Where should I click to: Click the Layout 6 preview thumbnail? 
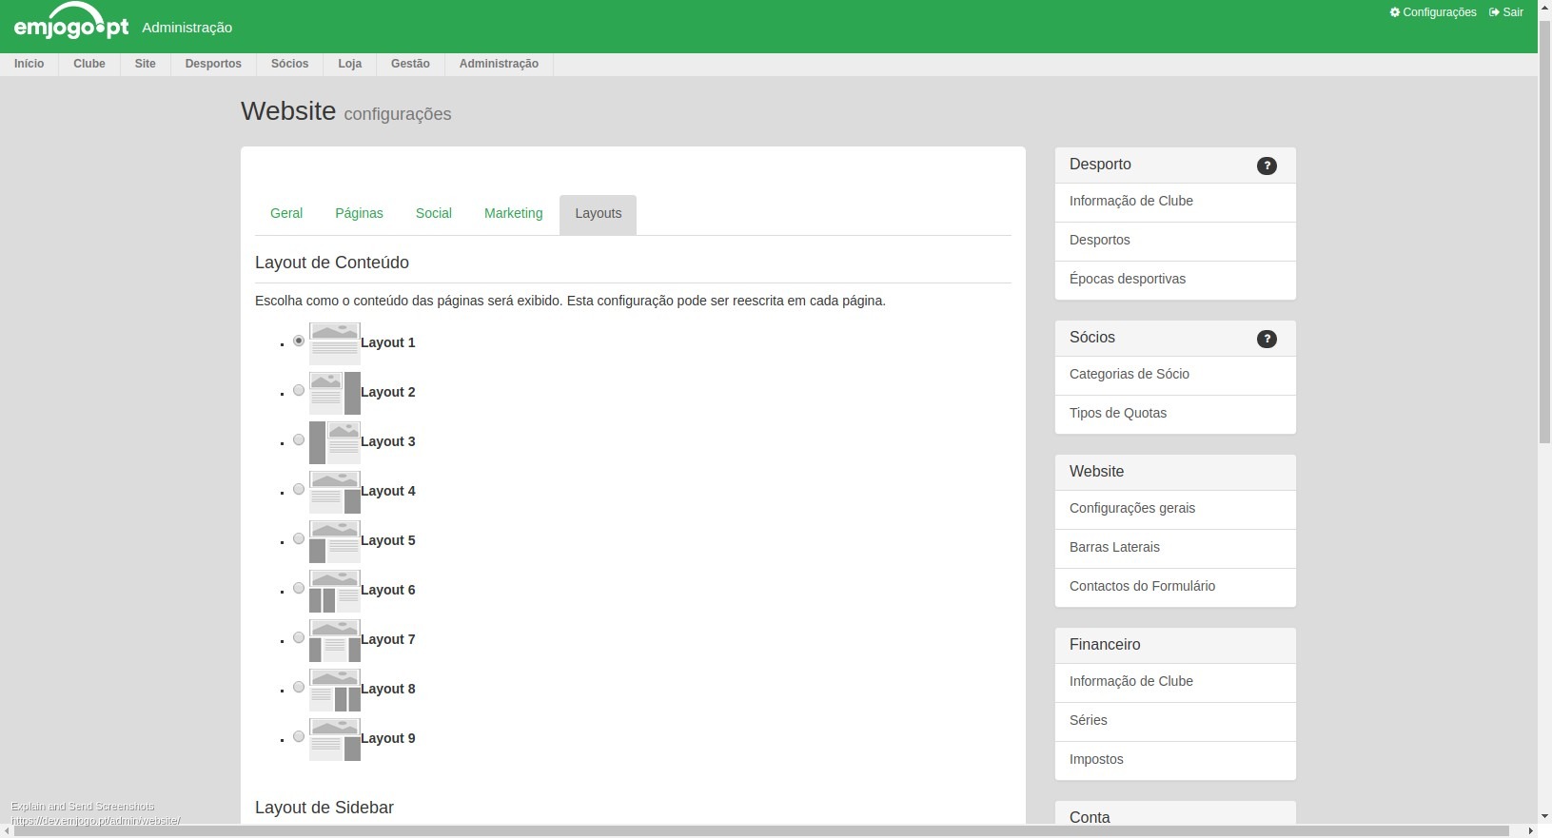[334, 591]
